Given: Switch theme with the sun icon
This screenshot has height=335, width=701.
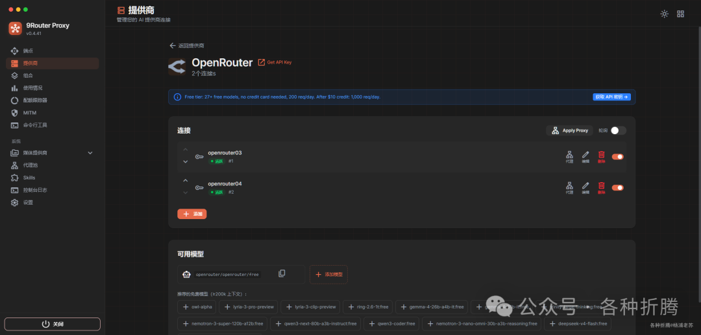Looking at the screenshot, I should point(665,14).
